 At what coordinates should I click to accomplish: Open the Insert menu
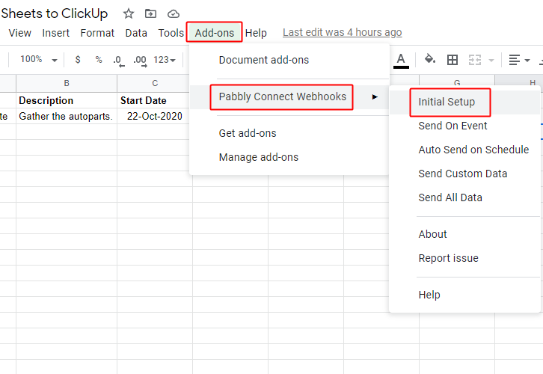pos(56,33)
